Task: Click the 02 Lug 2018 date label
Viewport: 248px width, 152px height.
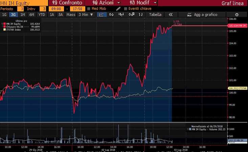Action: coord(108,150)
